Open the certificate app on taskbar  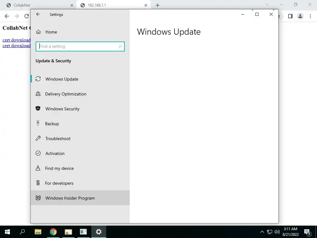tap(68, 232)
